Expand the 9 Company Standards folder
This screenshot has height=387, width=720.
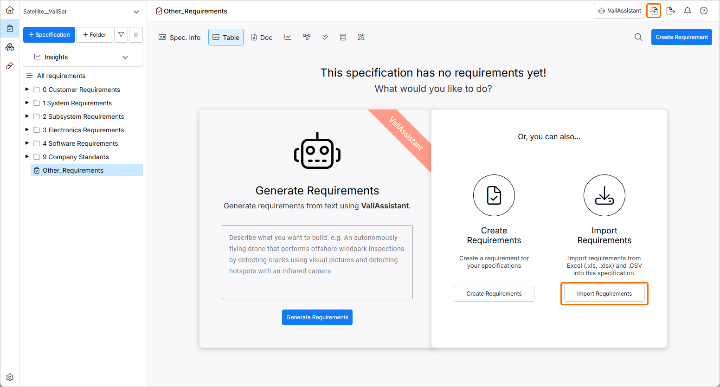click(x=27, y=157)
